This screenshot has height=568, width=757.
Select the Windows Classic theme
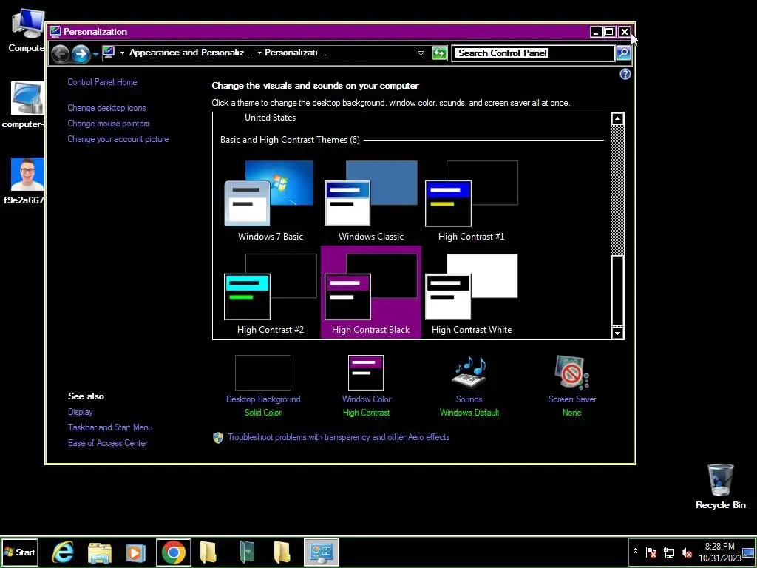(371, 200)
